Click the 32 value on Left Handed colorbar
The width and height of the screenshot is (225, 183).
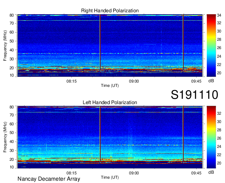point(219,114)
